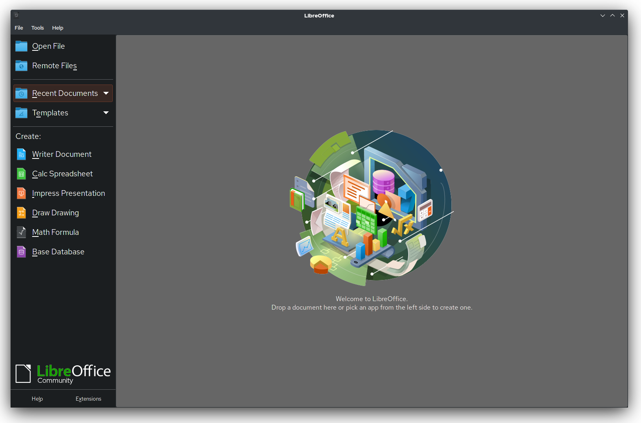Open the Help menu in menu bar
This screenshot has width=641, height=423.
(x=57, y=28)
